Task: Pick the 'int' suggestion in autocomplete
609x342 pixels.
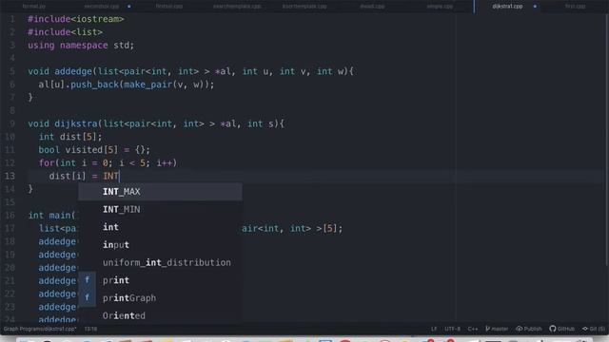Action: (160, 227)
